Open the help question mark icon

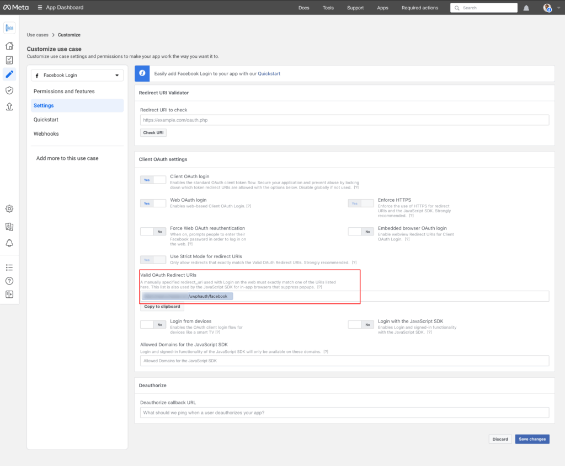[9, 281]
